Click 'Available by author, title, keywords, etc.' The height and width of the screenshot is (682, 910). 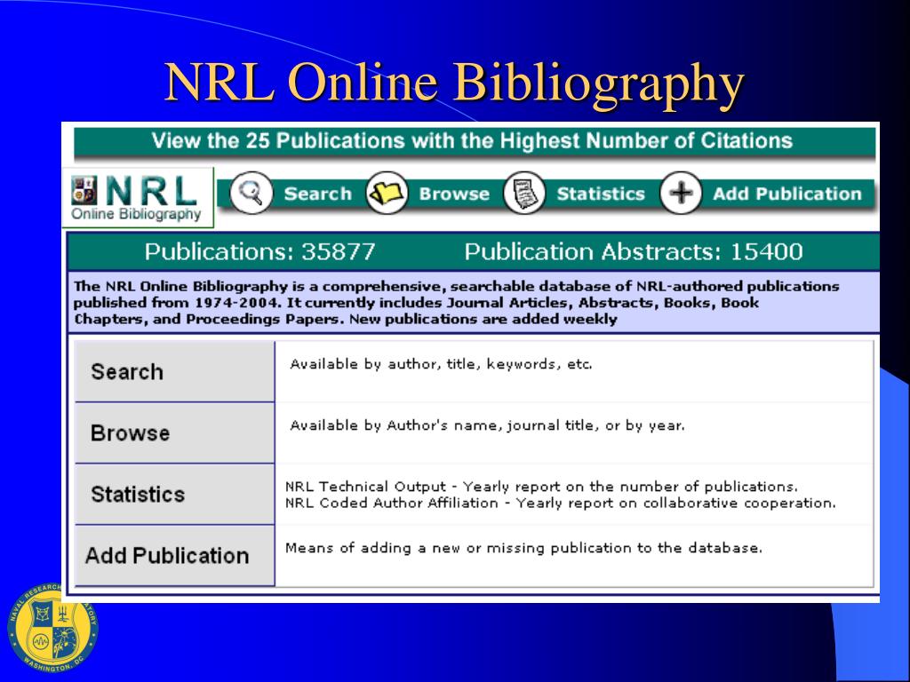tap(441, 364)
